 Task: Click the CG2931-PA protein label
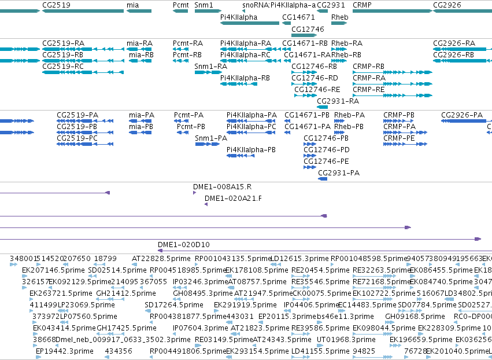pos(339,173)
